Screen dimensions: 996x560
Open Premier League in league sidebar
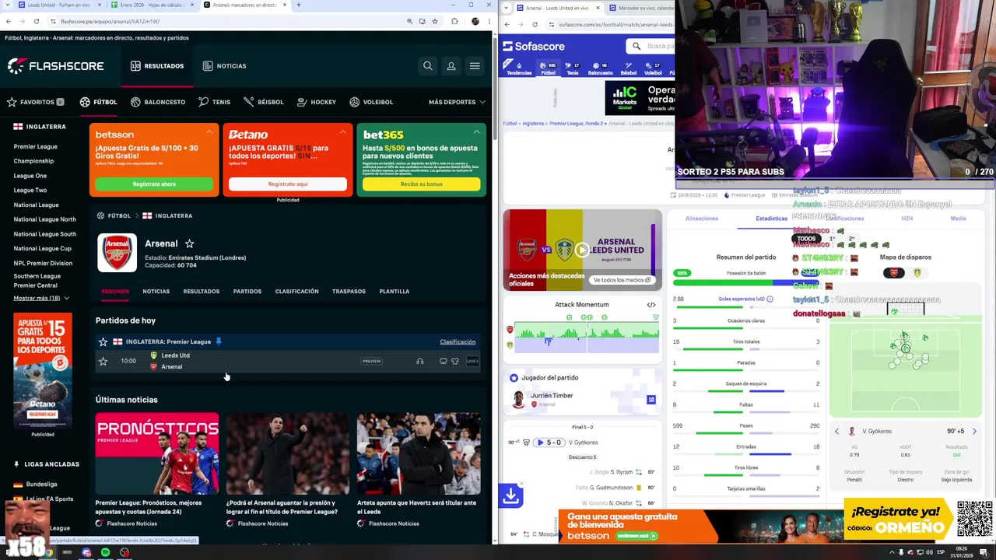pyautogui.click(x=35, y=146)
